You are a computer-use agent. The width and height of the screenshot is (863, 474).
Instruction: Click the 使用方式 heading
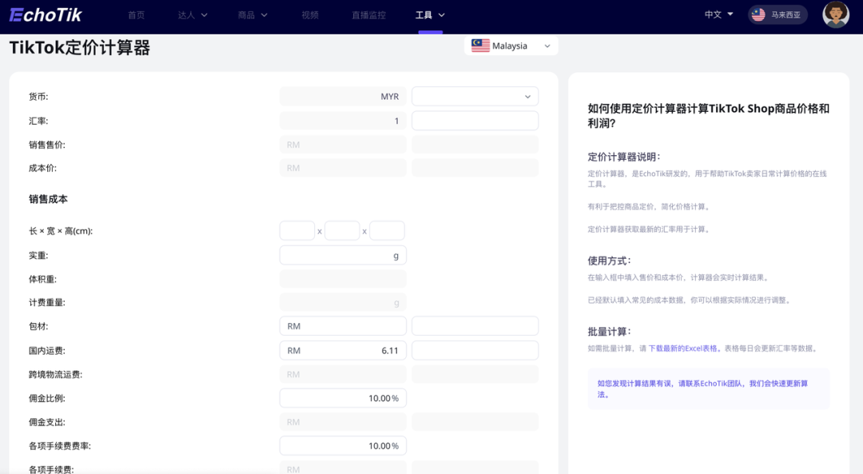pos(609,261)
